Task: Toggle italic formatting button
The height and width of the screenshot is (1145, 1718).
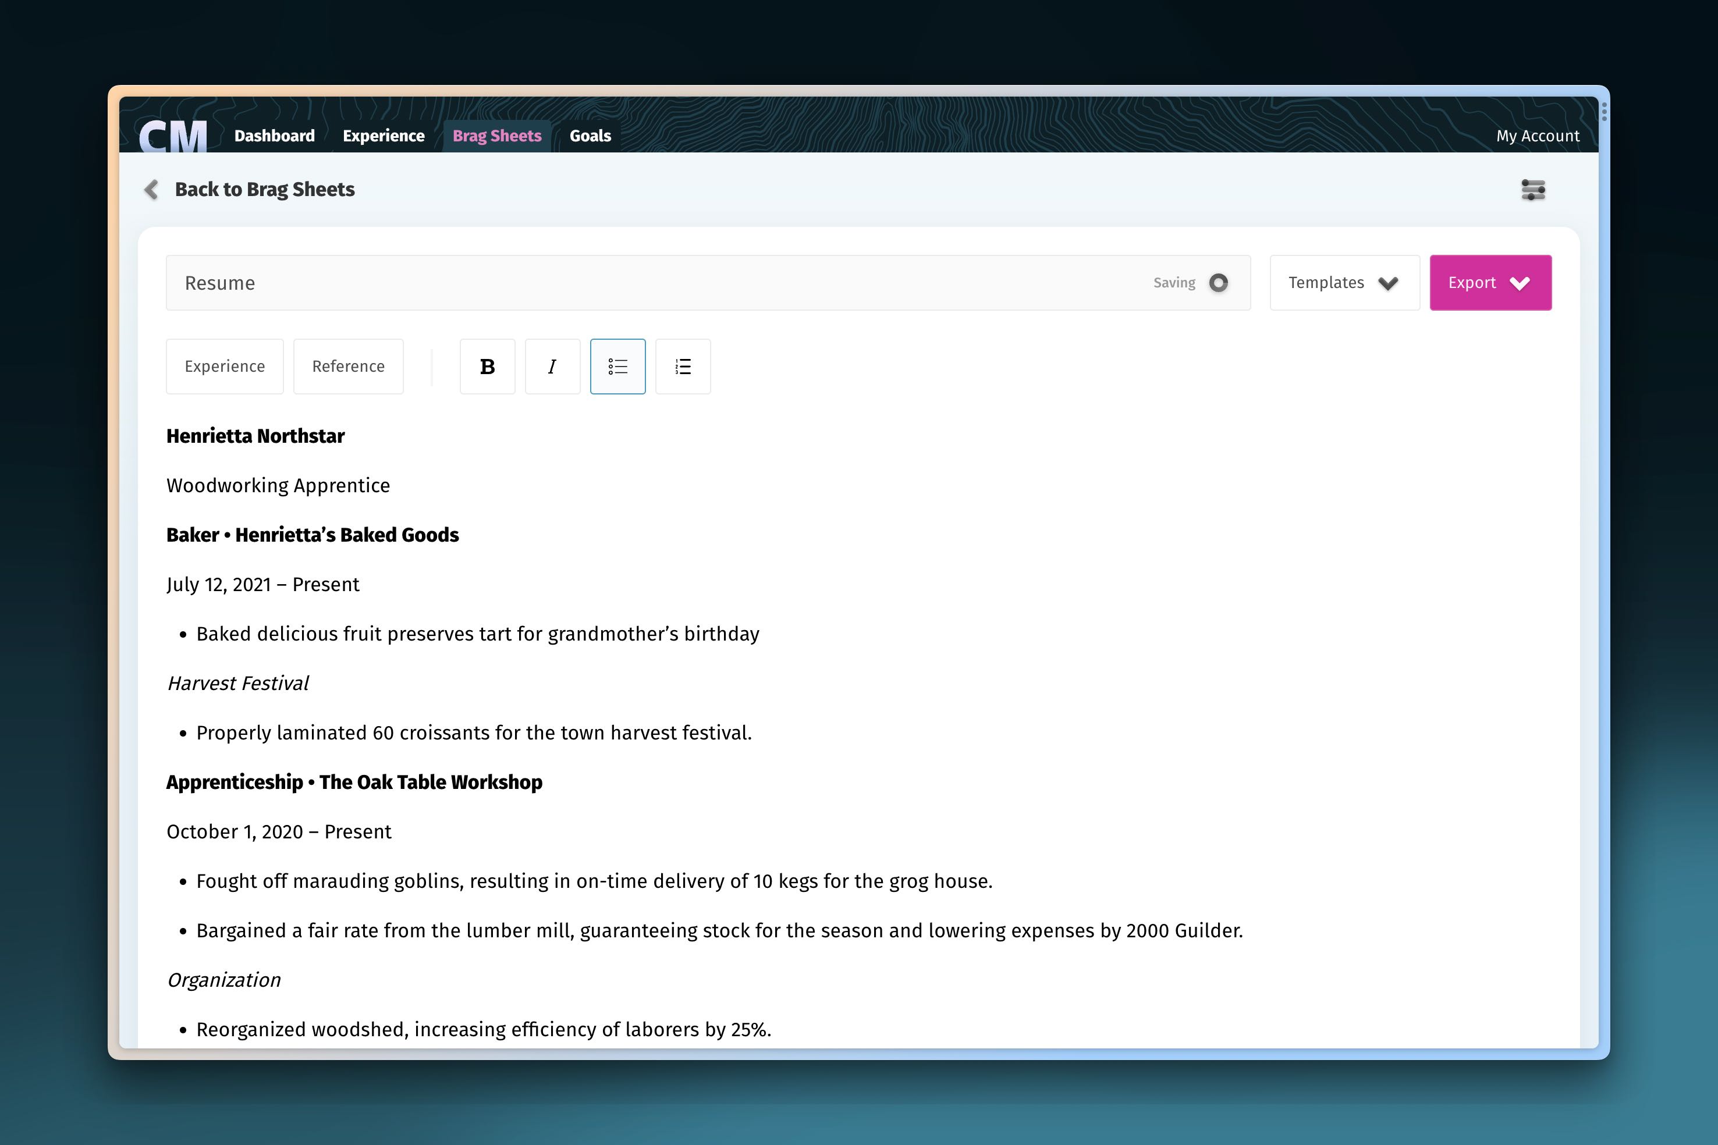Action: (552, 367)
